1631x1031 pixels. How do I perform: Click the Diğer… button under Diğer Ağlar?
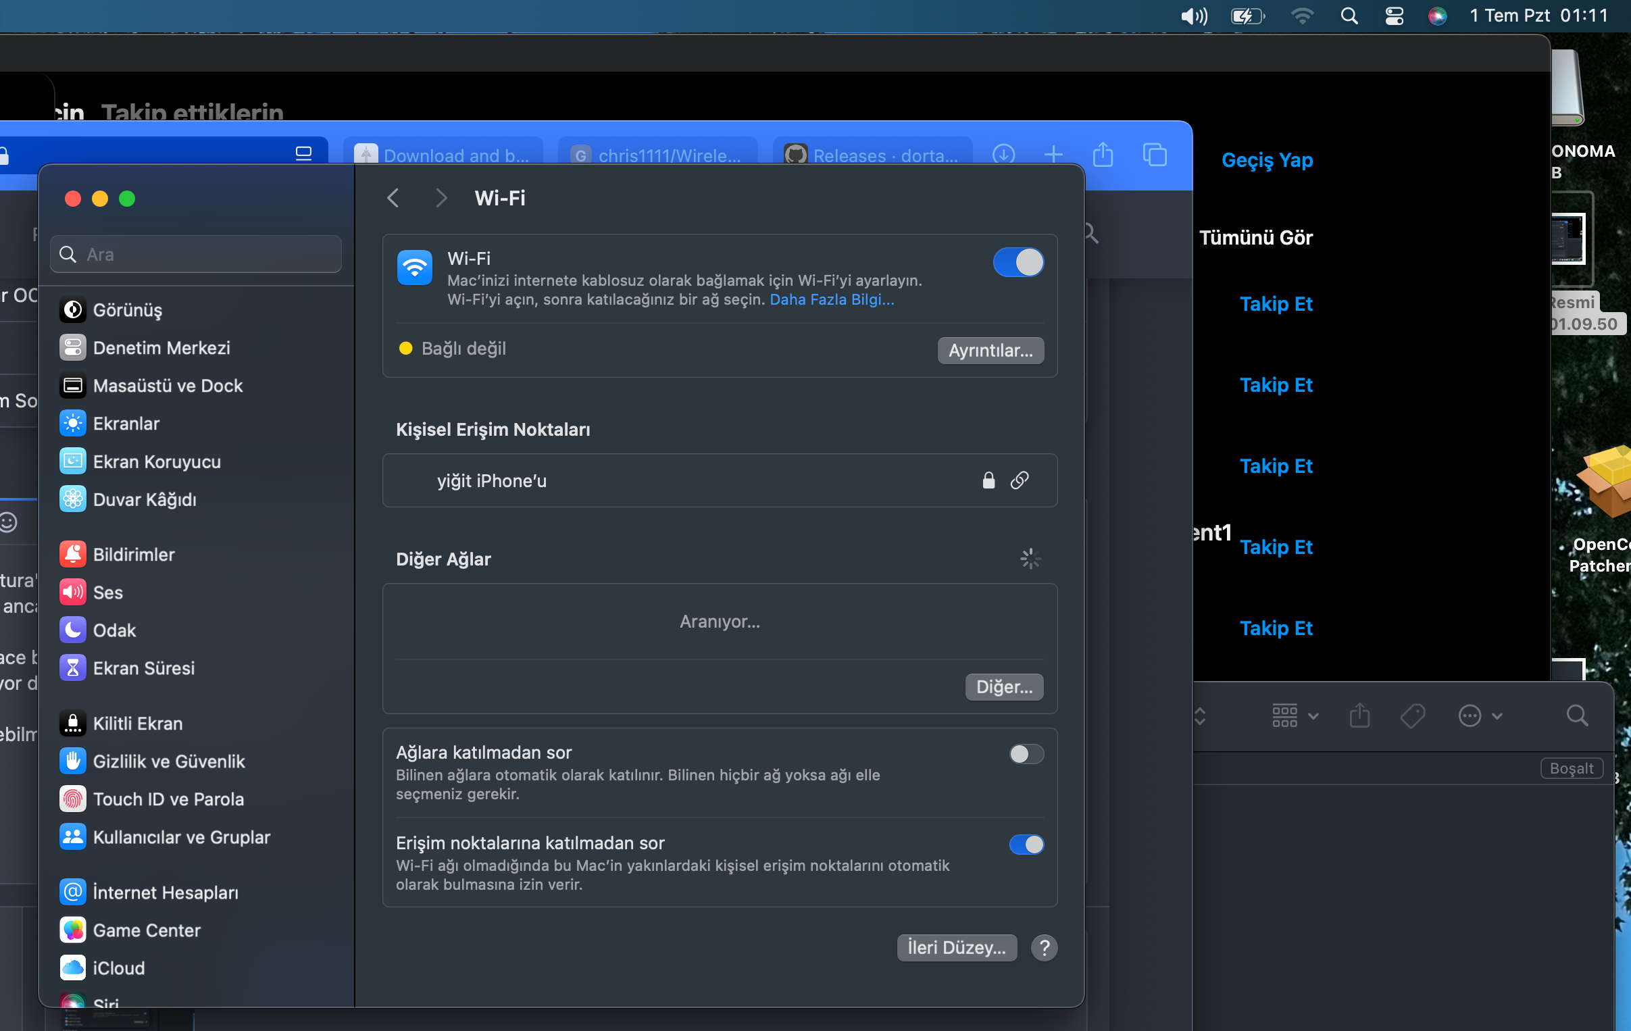1004,687
